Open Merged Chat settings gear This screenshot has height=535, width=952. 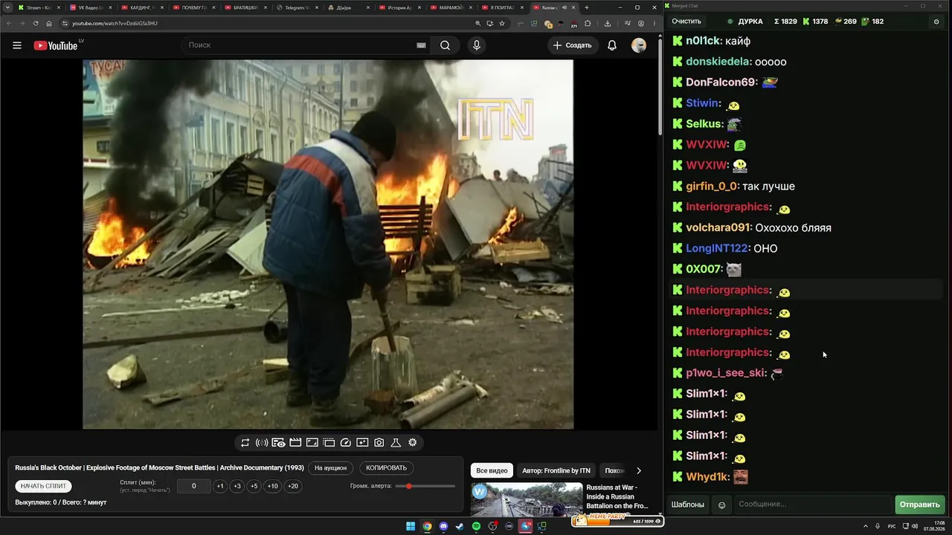[936, 22]
